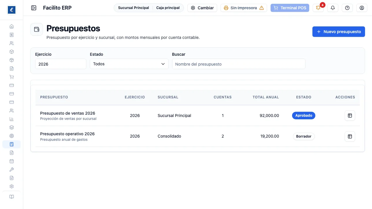Click the Aprobado status badge
372x209 pixels.
[304, 116]
